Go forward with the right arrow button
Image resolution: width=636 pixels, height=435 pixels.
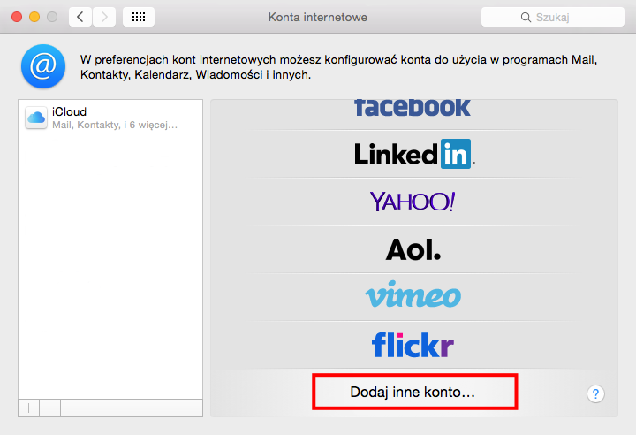104,17
